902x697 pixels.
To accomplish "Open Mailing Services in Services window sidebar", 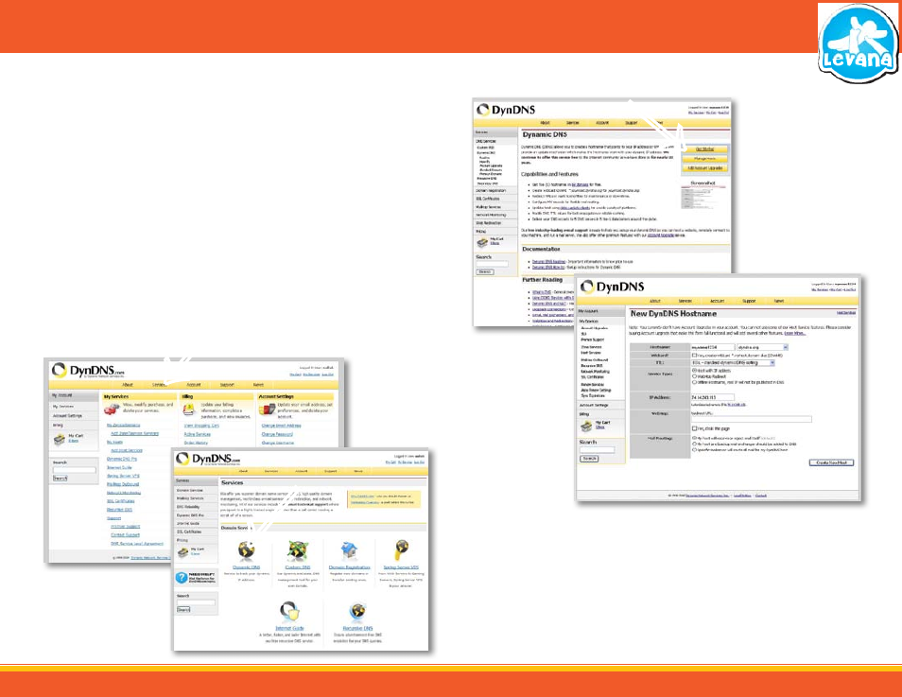I will point(190,498).
